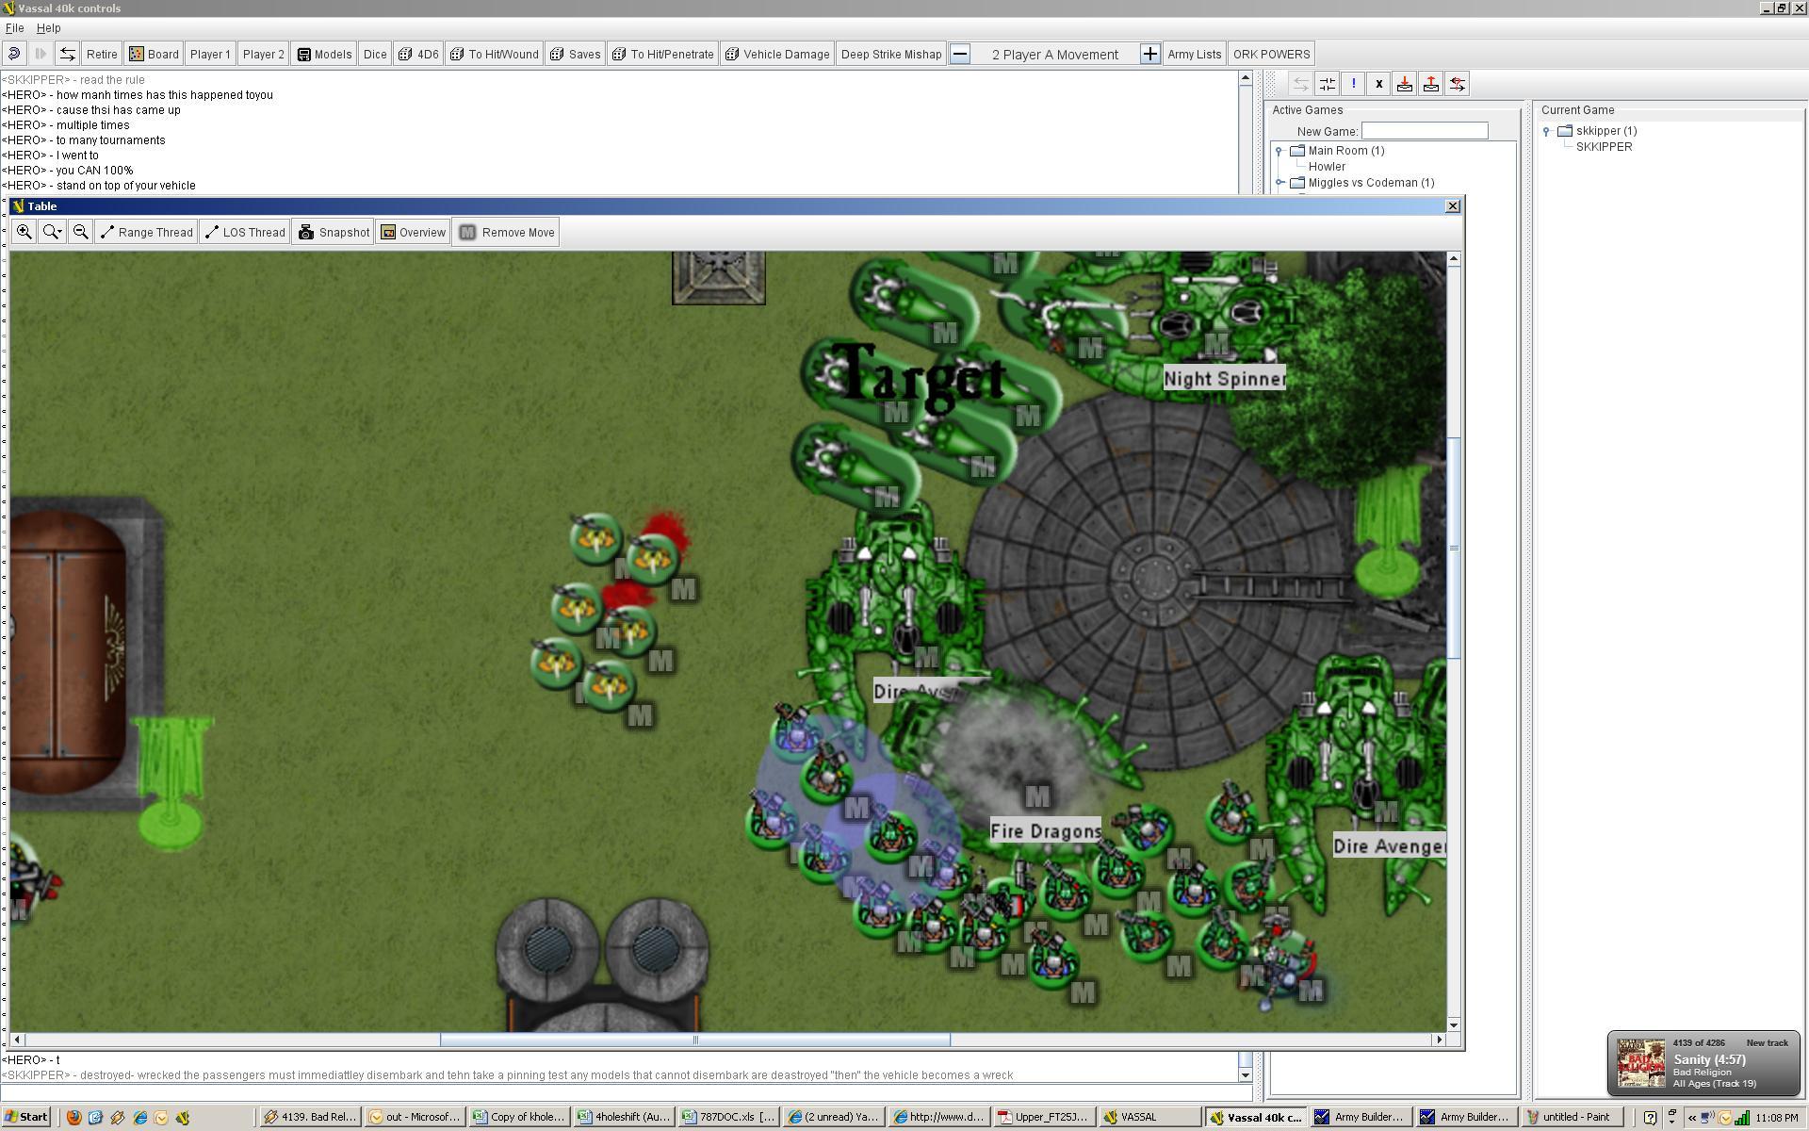Launch Firefox from quick launch
Image resolution: width=1809 pixels, height=1131 pixels.
pos(73,1118)
